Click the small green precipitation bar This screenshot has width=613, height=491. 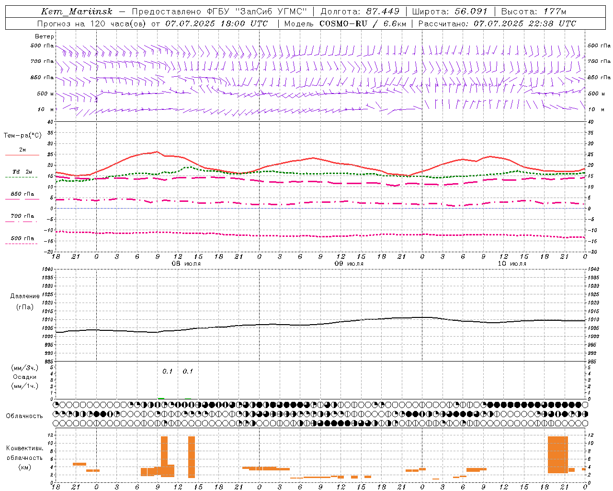pyautogui.click(x=161, y=398)
